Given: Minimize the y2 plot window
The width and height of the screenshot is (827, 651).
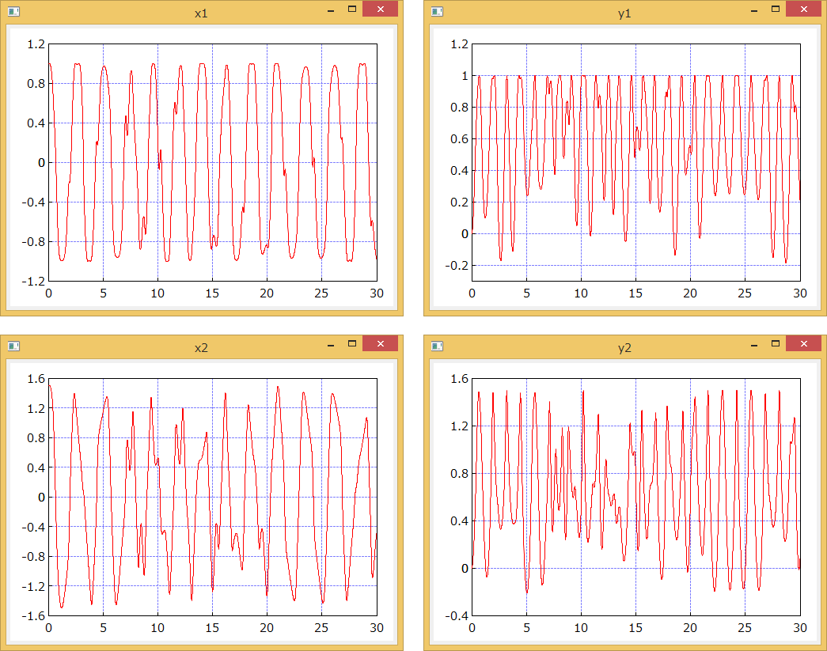Looking at the screenshot, I should tap(754, 345).
